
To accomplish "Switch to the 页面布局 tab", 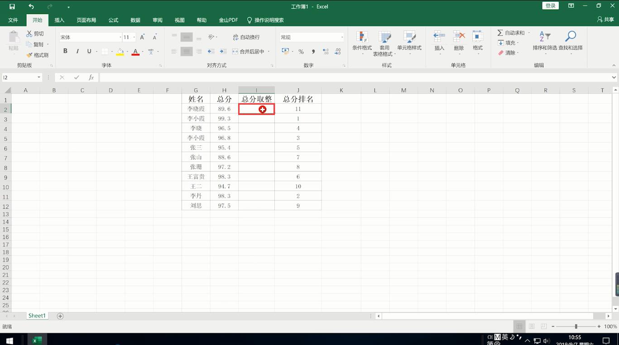I will tap(86, 20).
